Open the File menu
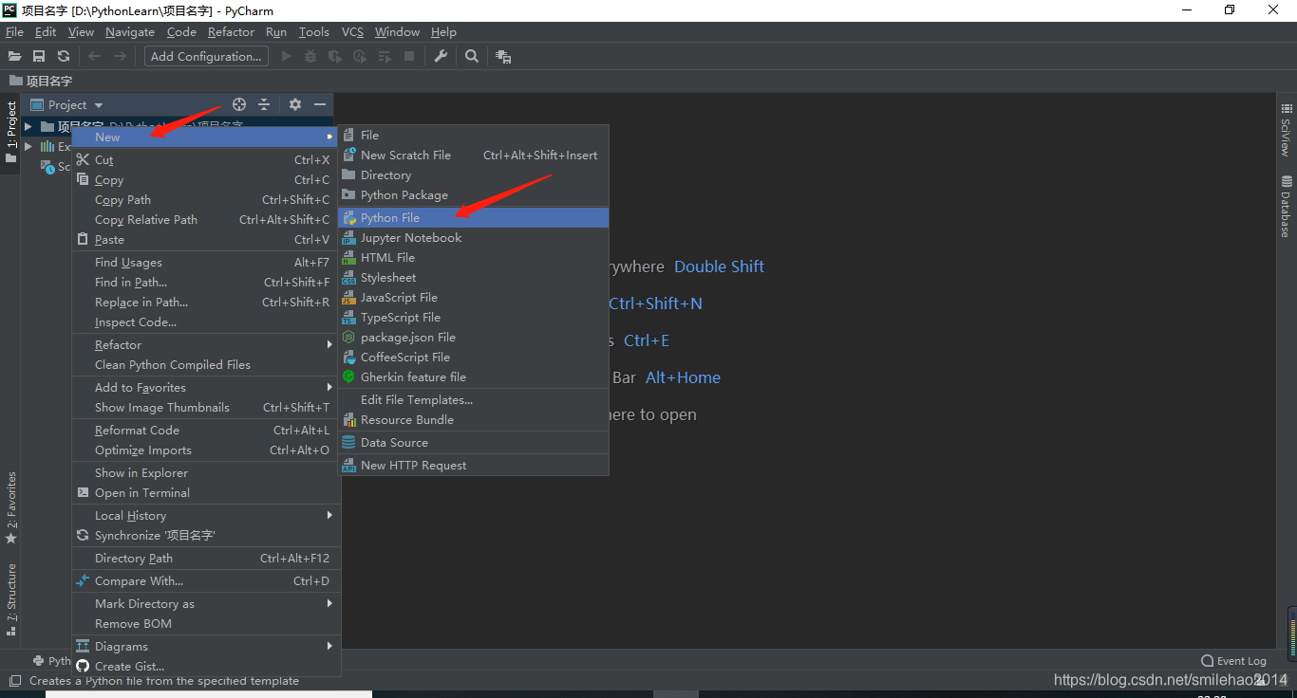1297x698 pixels. 14,31
